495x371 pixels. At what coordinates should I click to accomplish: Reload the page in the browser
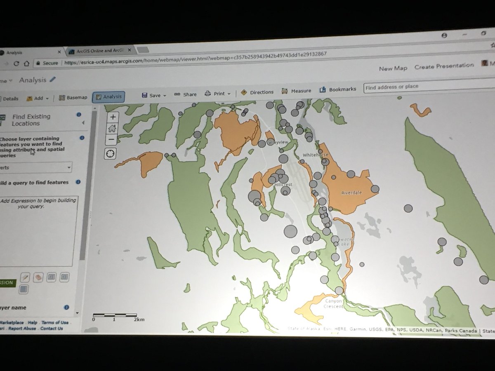tap(16, 63)
